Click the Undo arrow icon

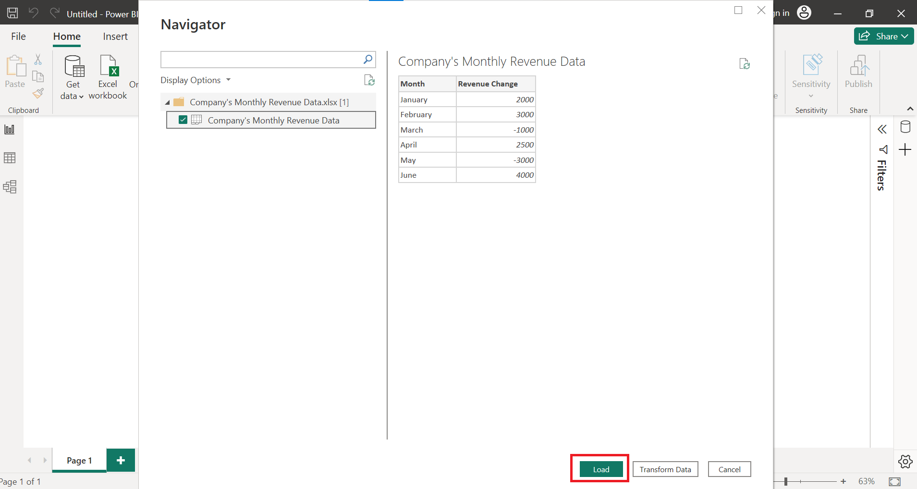pos(33,13)
